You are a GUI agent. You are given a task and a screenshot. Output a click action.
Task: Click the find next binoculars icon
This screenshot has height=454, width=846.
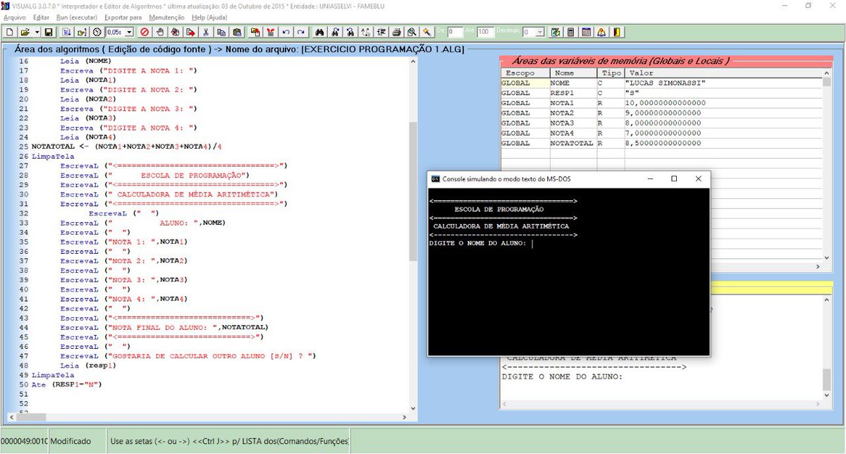click(x=335, y=32)
